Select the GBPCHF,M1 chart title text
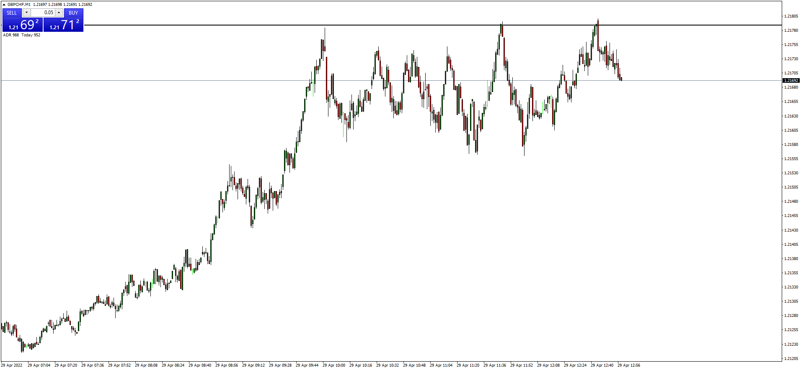801x370 pixels. (19, 4)
